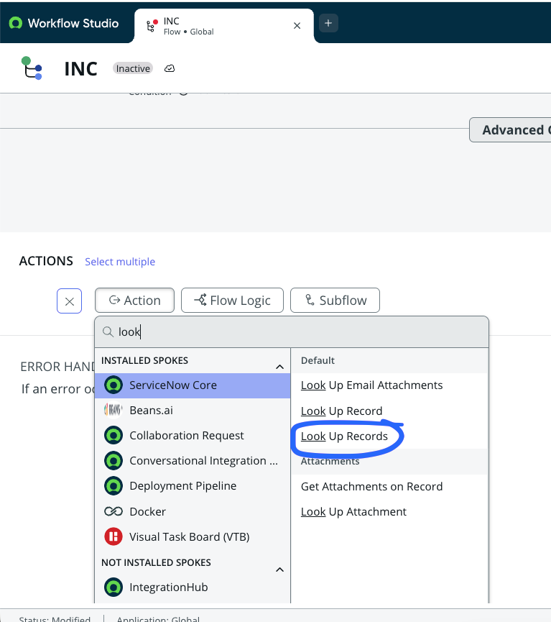Select the Flow Logic button
This screenshot has width=551, height=622.
coord(232,301)
